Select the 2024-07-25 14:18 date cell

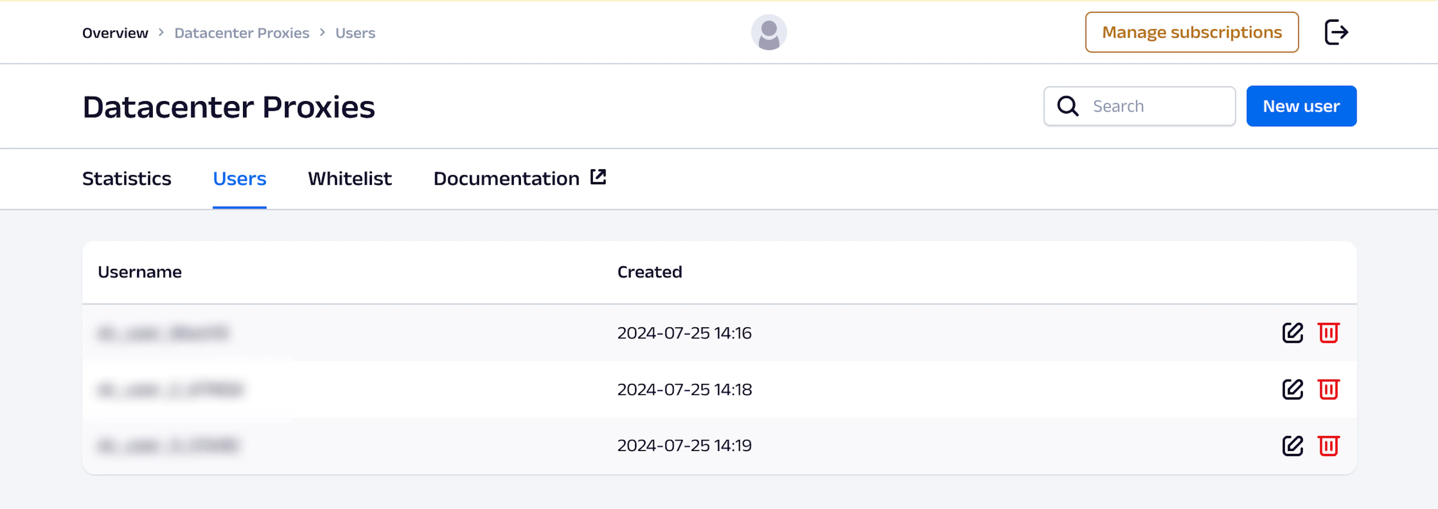click(684, 390)
